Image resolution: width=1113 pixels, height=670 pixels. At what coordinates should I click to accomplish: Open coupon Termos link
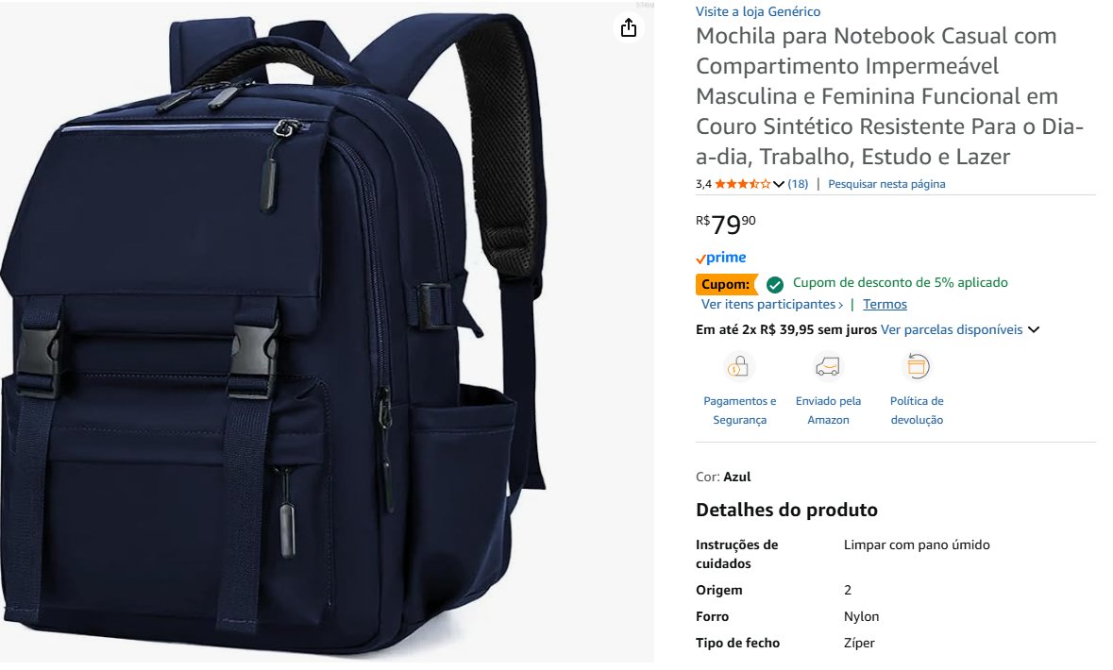point(885,304)
